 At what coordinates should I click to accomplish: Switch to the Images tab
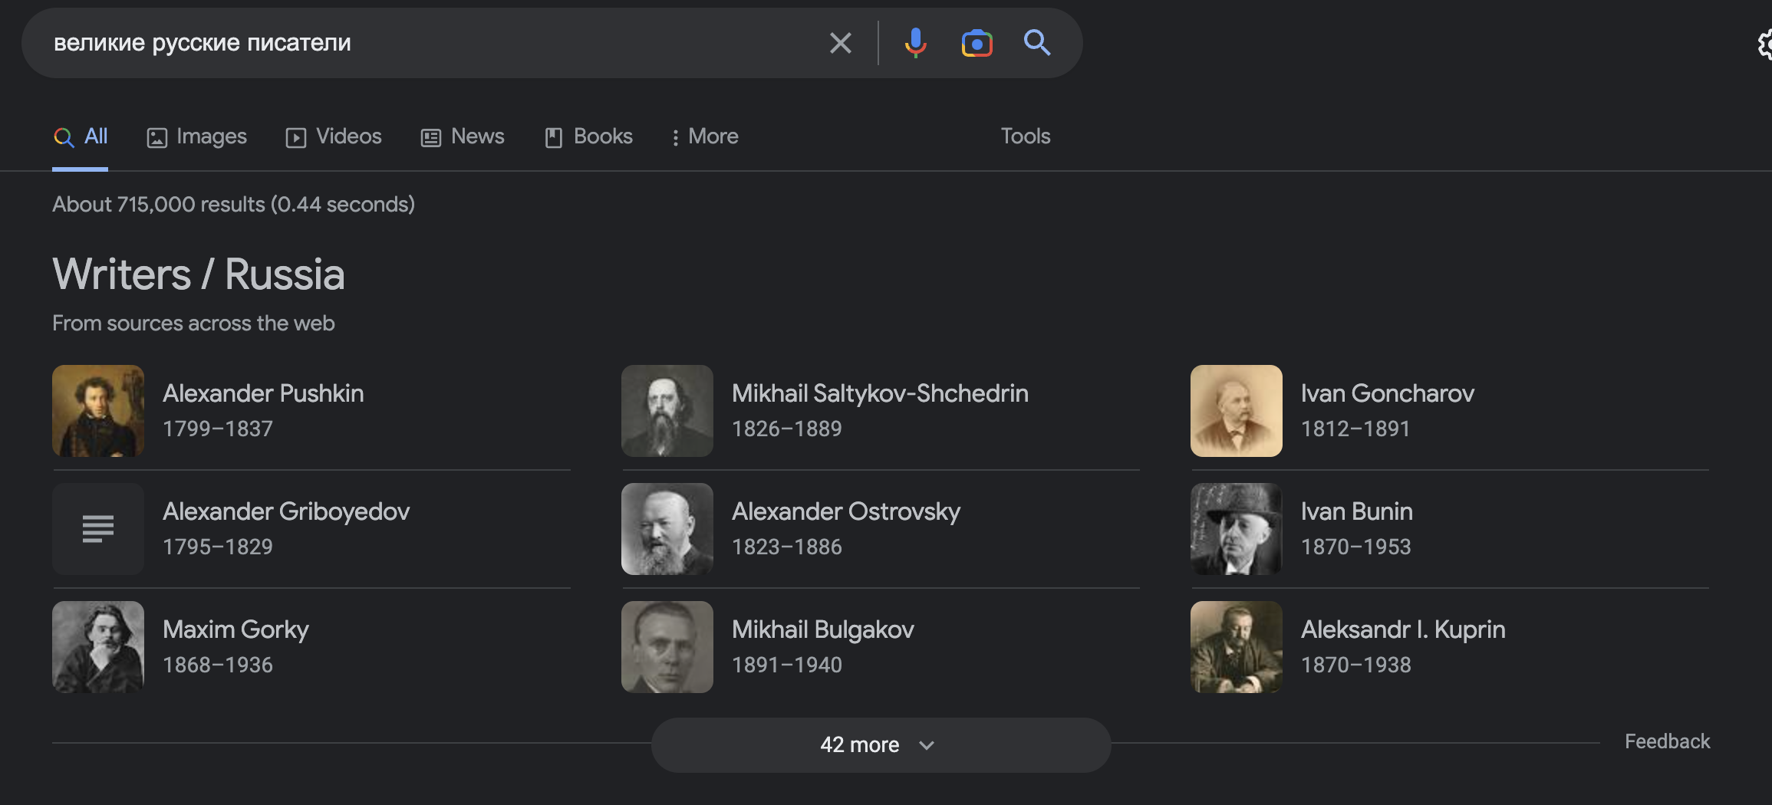pos(197,136)
